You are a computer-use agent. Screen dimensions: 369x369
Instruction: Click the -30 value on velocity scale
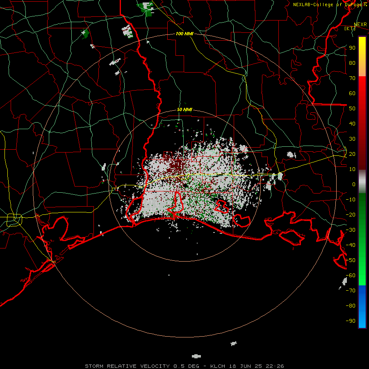pos(351,230)
